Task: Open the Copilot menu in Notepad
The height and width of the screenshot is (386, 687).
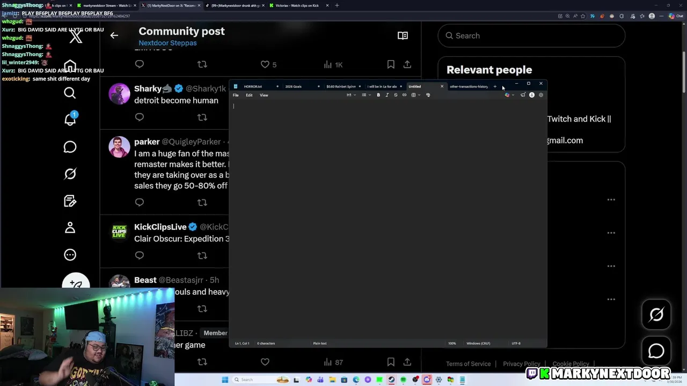Action: click(x=509, y=95)
